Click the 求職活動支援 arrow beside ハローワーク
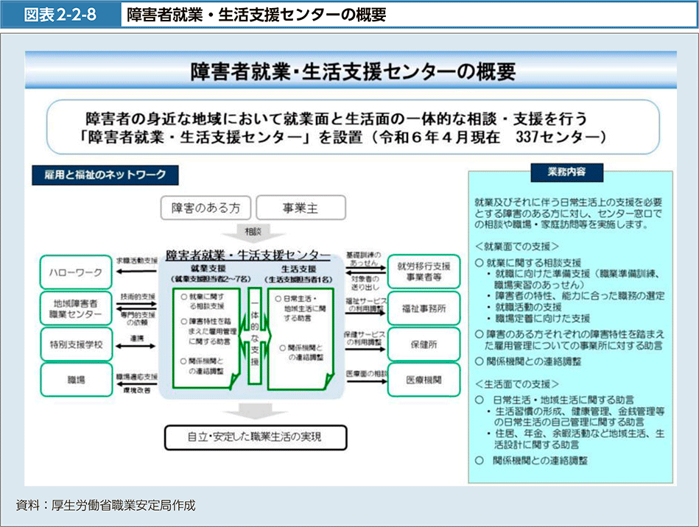Viewport: 699px width, 527px height. [x=136, y=271]
